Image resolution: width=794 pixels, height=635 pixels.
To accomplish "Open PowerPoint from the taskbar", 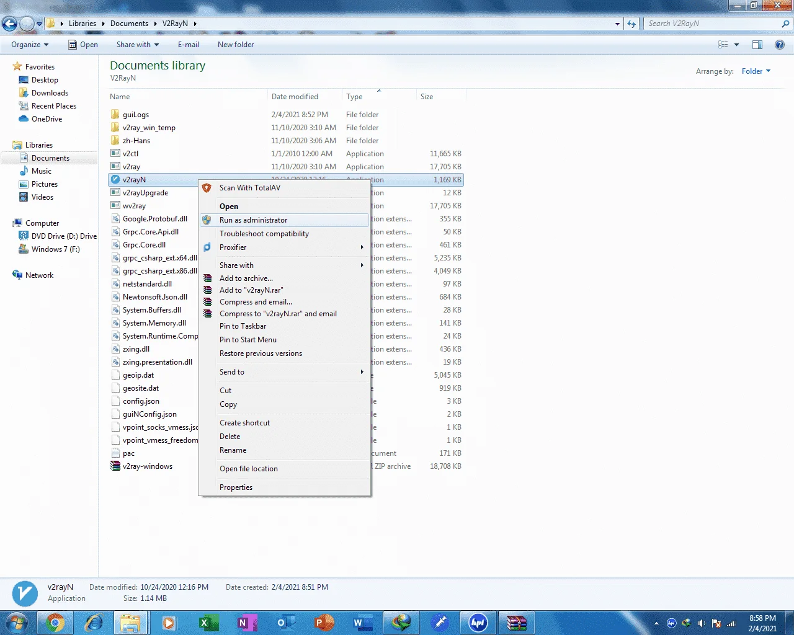I will click(323, 623).
